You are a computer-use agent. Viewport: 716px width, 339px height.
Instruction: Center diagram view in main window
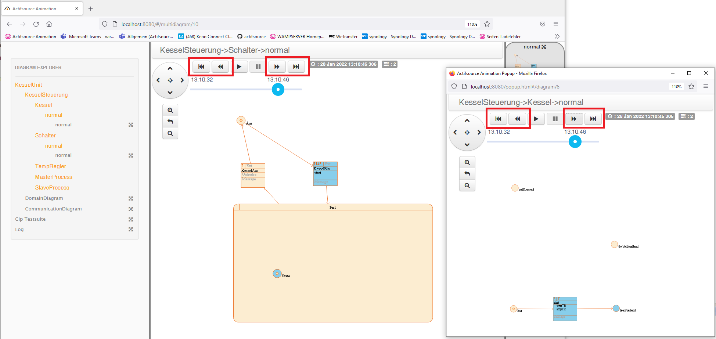point(170,80)
